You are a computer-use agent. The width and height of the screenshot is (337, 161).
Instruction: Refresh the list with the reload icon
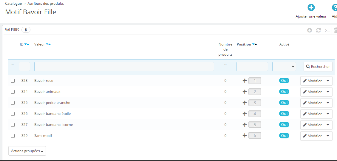(x=318, y=30)
